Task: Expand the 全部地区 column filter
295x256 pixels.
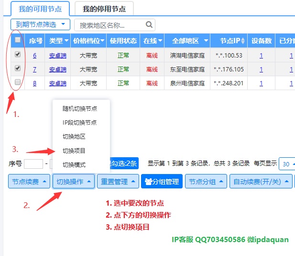Action: point(187,41)
